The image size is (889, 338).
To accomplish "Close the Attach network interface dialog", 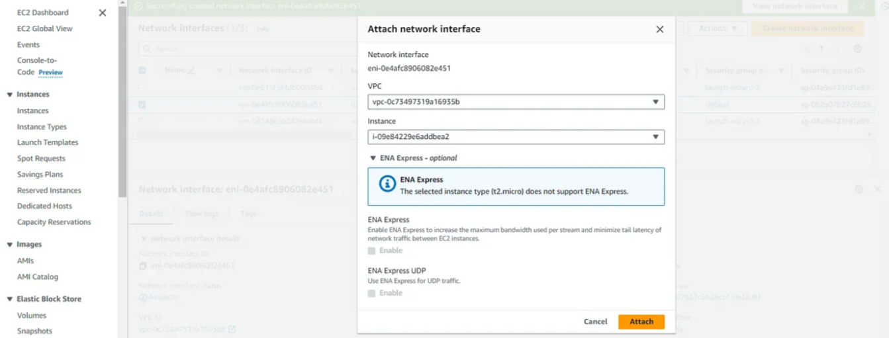I will tap(659, 29).
